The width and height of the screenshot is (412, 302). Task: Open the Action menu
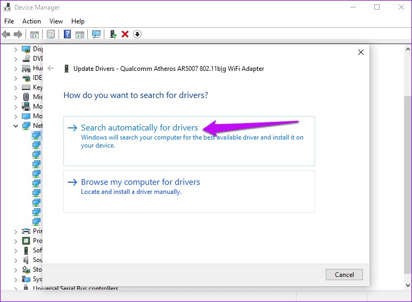pos(31,21)
